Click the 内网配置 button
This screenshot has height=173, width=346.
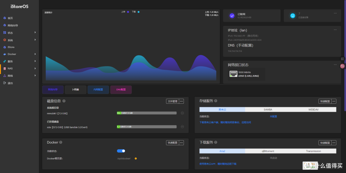(98, 90)
